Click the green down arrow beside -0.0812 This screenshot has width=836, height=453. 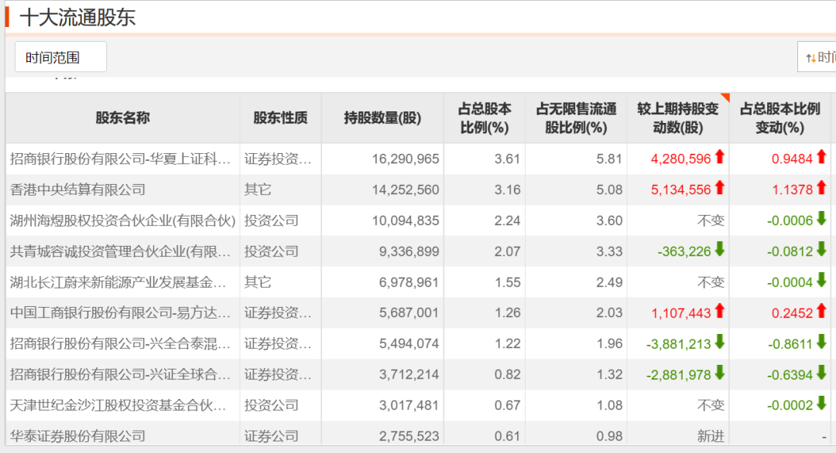(821, 249)
